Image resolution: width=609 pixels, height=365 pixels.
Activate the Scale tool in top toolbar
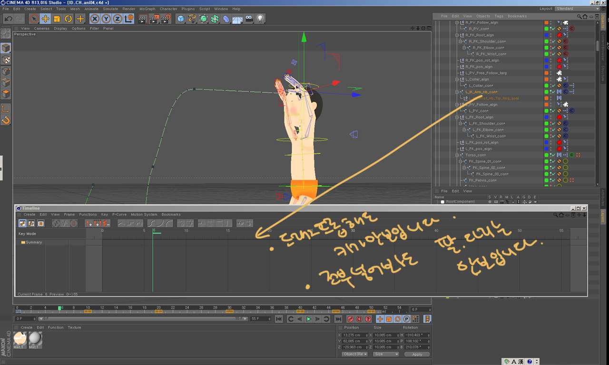pyautogui.click(x=57, y=19)
